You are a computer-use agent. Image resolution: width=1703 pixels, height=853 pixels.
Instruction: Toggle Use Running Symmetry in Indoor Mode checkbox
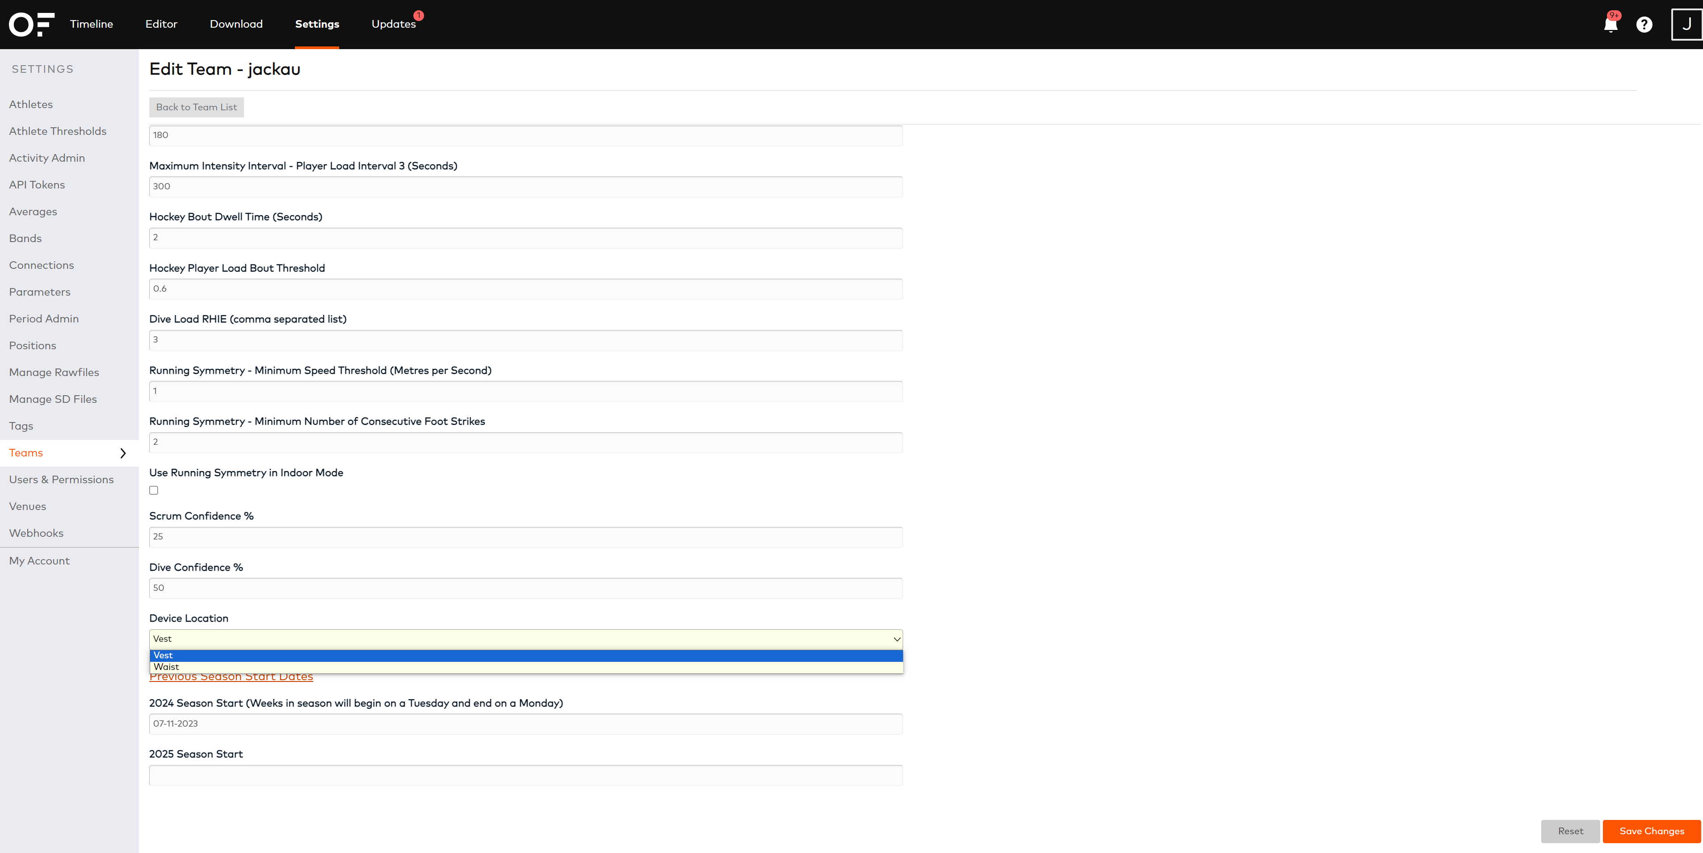point(153,490)
